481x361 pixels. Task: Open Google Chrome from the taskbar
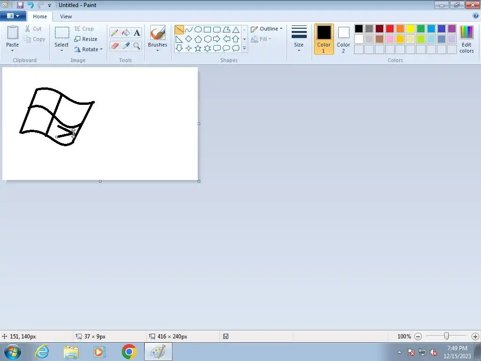[x=129, y=352]
